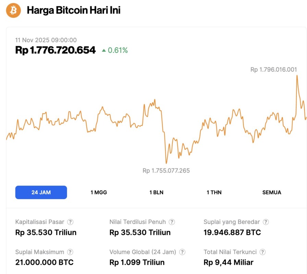
Task: Click the chart high label Rp 1.796.016.001
Action: point(273,70)
